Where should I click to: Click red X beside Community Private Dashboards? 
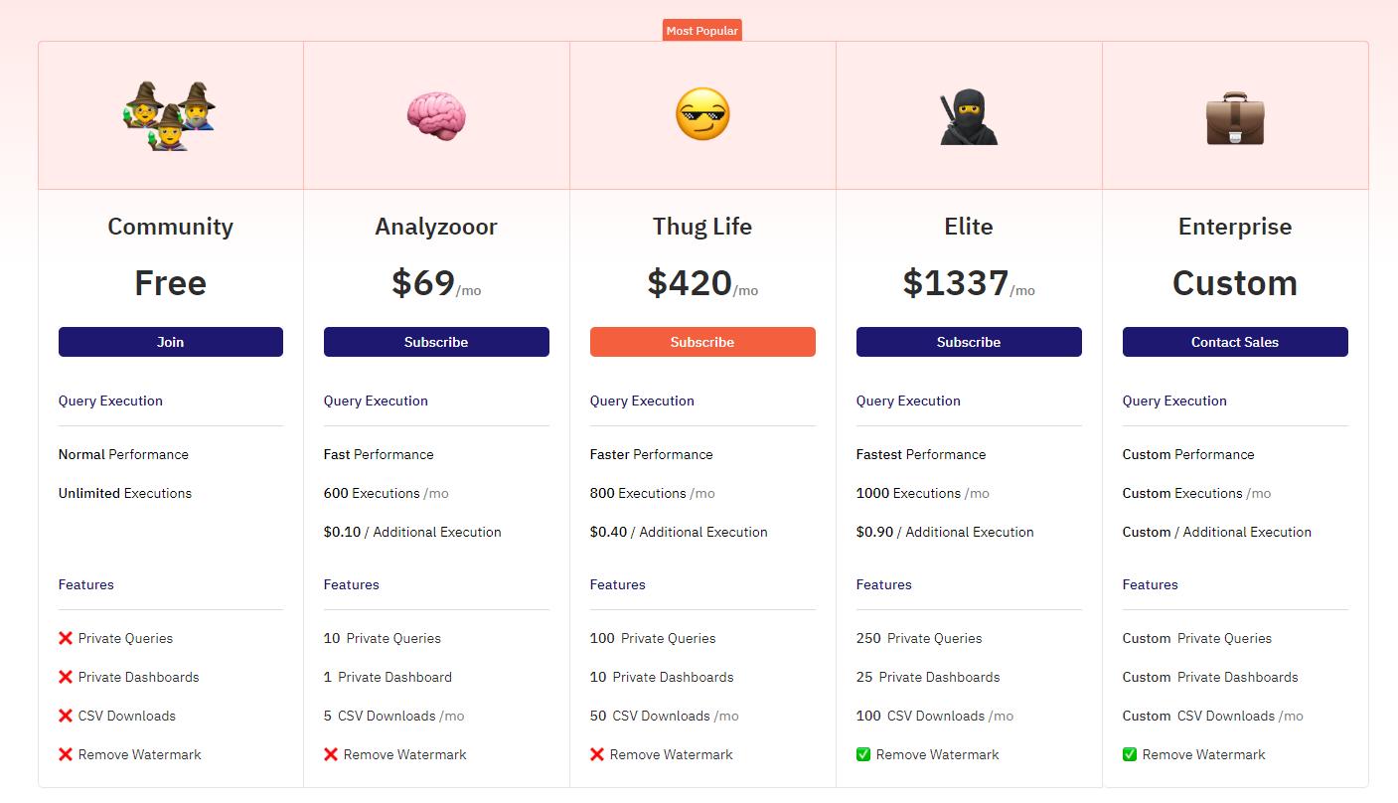click(66, 677)
